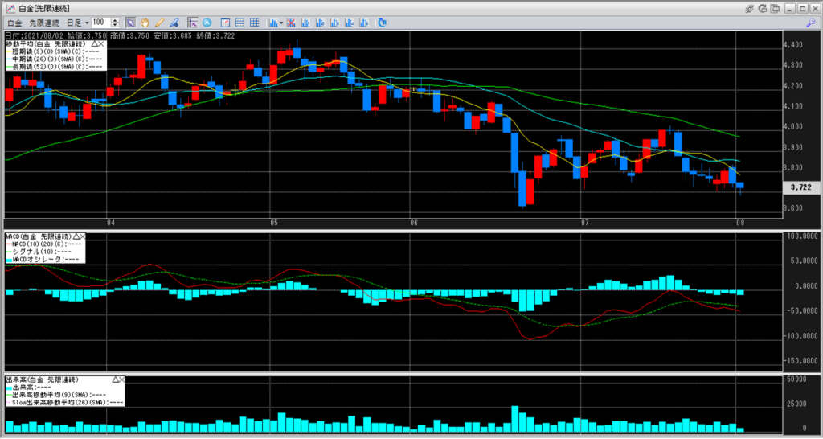Click the delete indicators icon with red X
The image size is (823, 439).
click(291, 23)
